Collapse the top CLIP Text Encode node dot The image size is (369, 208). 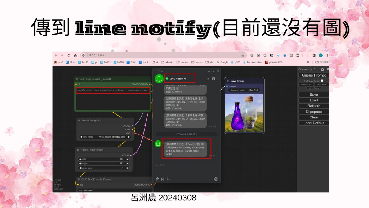[x=77, y=79]
